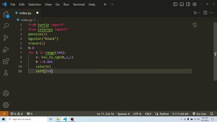Click index.py in the breadcrumb
This screenshot has width=217, height=122.
tap(27, 20)
